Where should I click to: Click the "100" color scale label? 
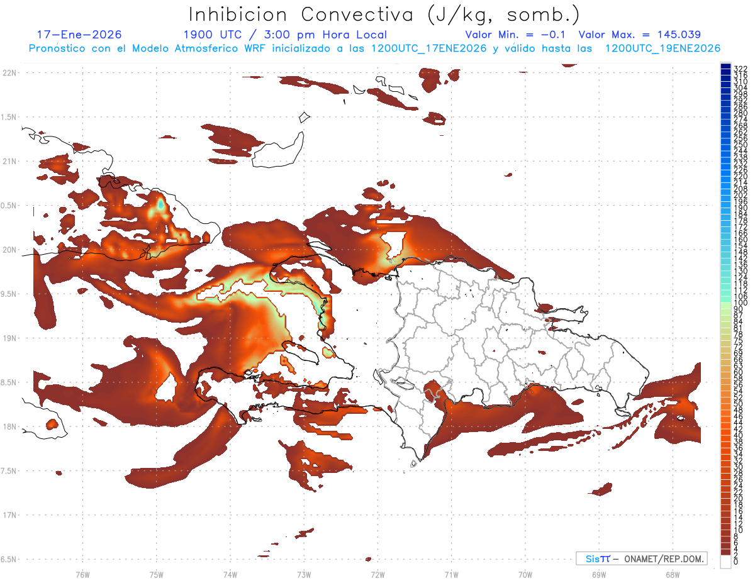click(741, 303)
